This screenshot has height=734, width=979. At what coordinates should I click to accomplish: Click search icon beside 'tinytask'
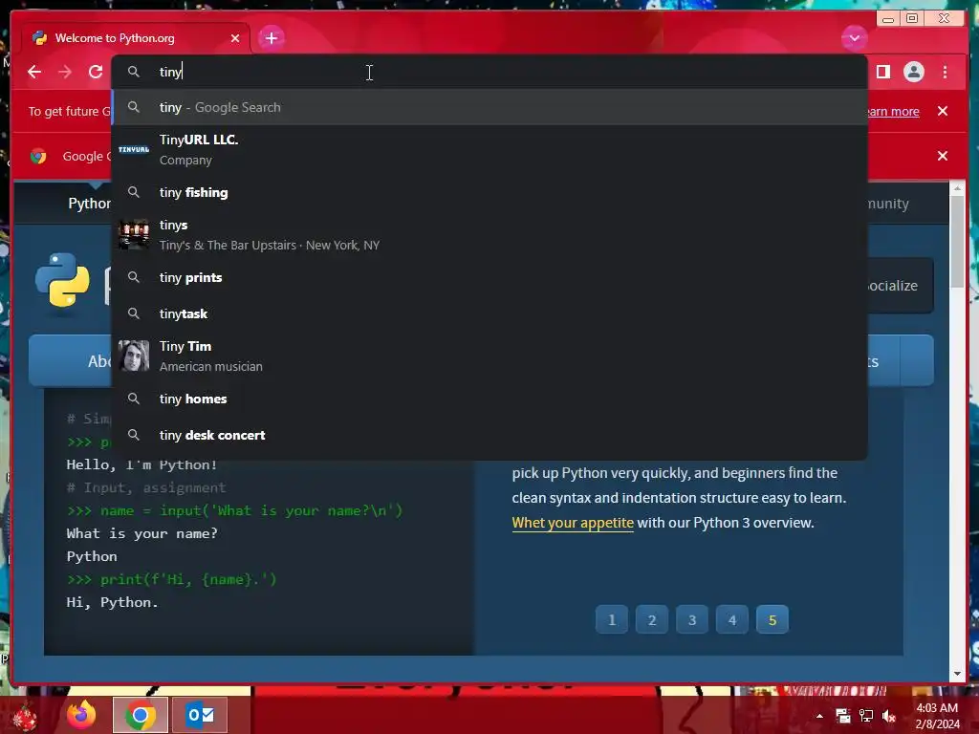(x=134, y=313)
